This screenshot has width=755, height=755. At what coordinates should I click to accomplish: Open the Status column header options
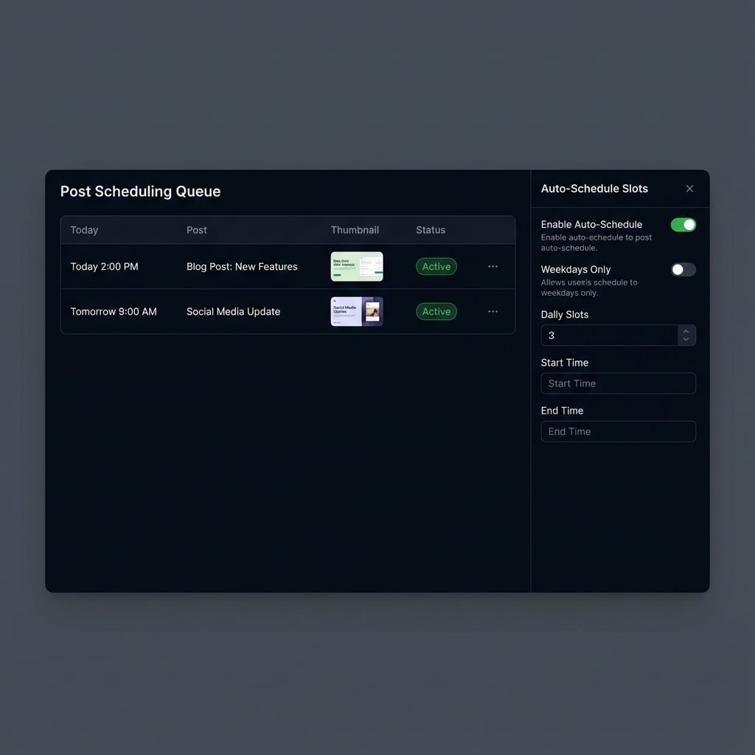point(431,229)
